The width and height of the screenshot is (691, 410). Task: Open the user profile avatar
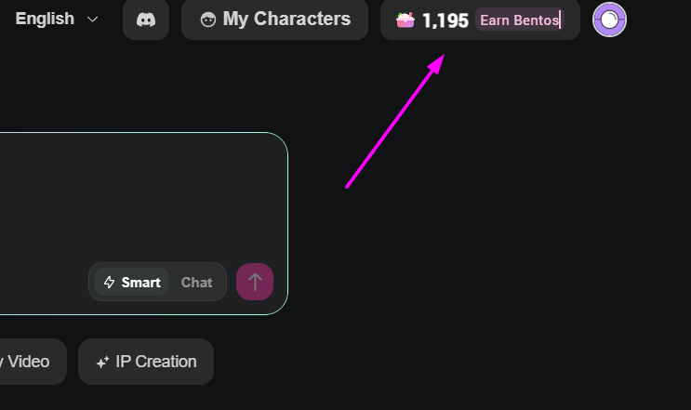pos(609,20)
